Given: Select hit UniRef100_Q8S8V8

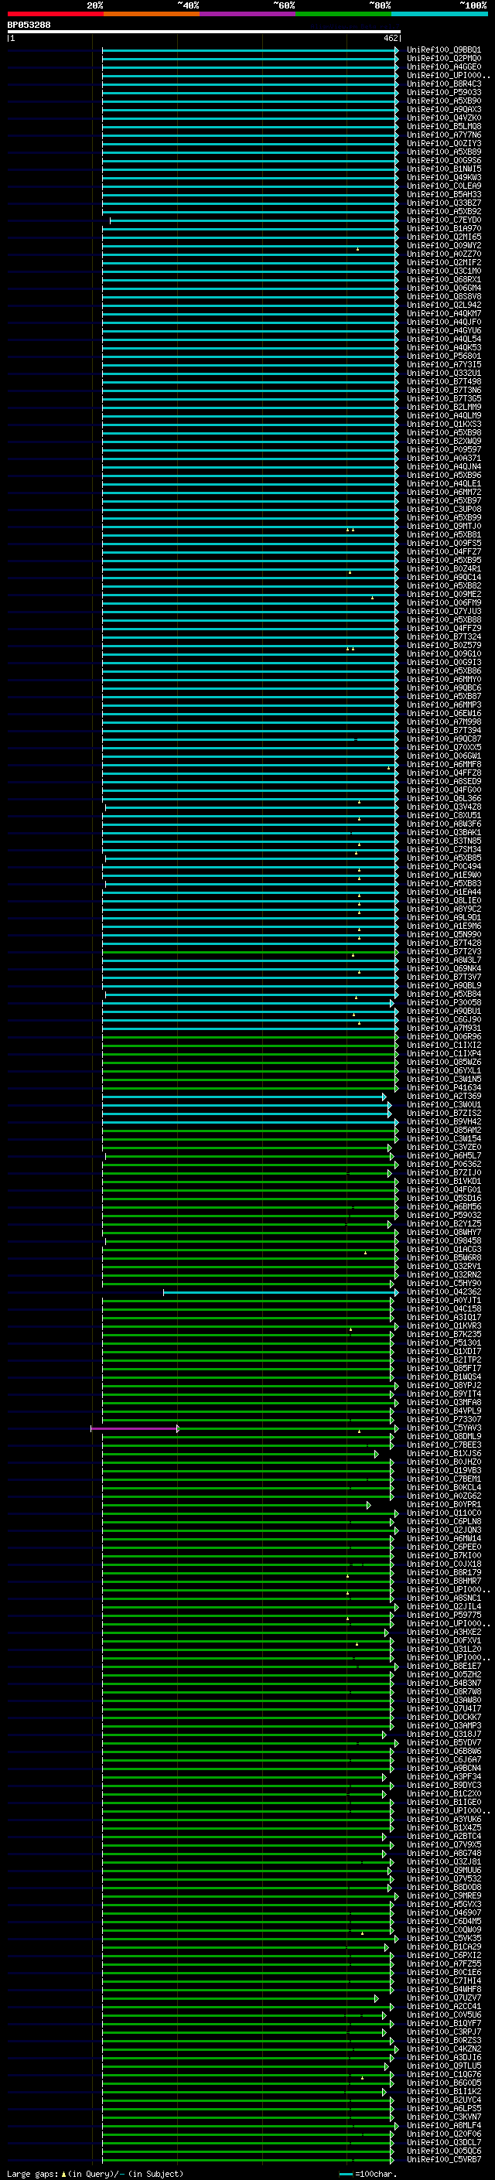Looking at the screenshot, I should point(443,296).
